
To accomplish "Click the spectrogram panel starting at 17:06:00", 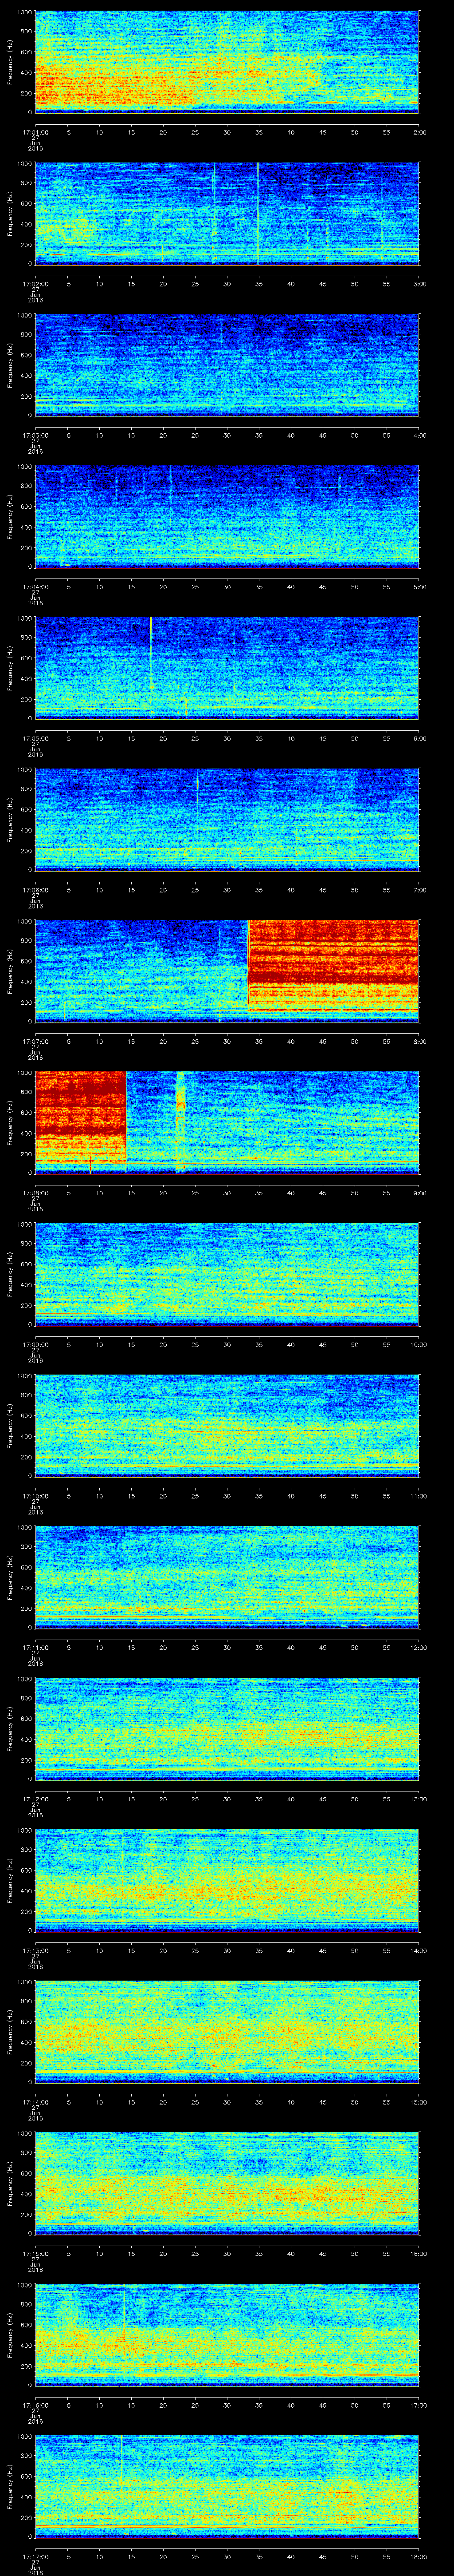I will [227, 819].
